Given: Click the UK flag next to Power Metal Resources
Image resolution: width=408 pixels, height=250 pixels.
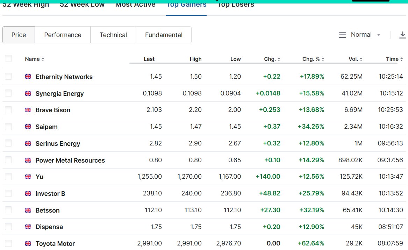Looking at the screenshot, I should click(28, 160).
